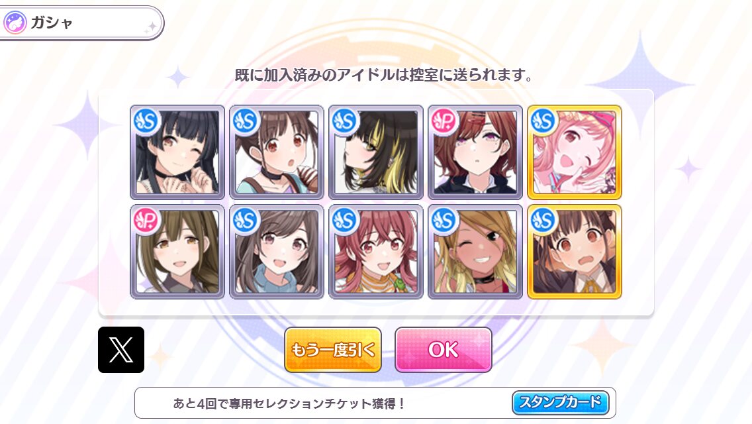Click the blue S badge on the pink-haired gold-frame idol
Image resolution: width=752 pixels, height=424 pixels.
pos(543,121)
